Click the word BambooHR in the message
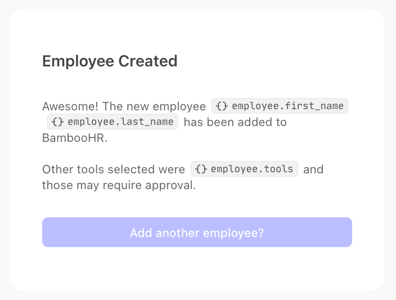Viewport: 396px width, 300px height. tap(75, 138)
